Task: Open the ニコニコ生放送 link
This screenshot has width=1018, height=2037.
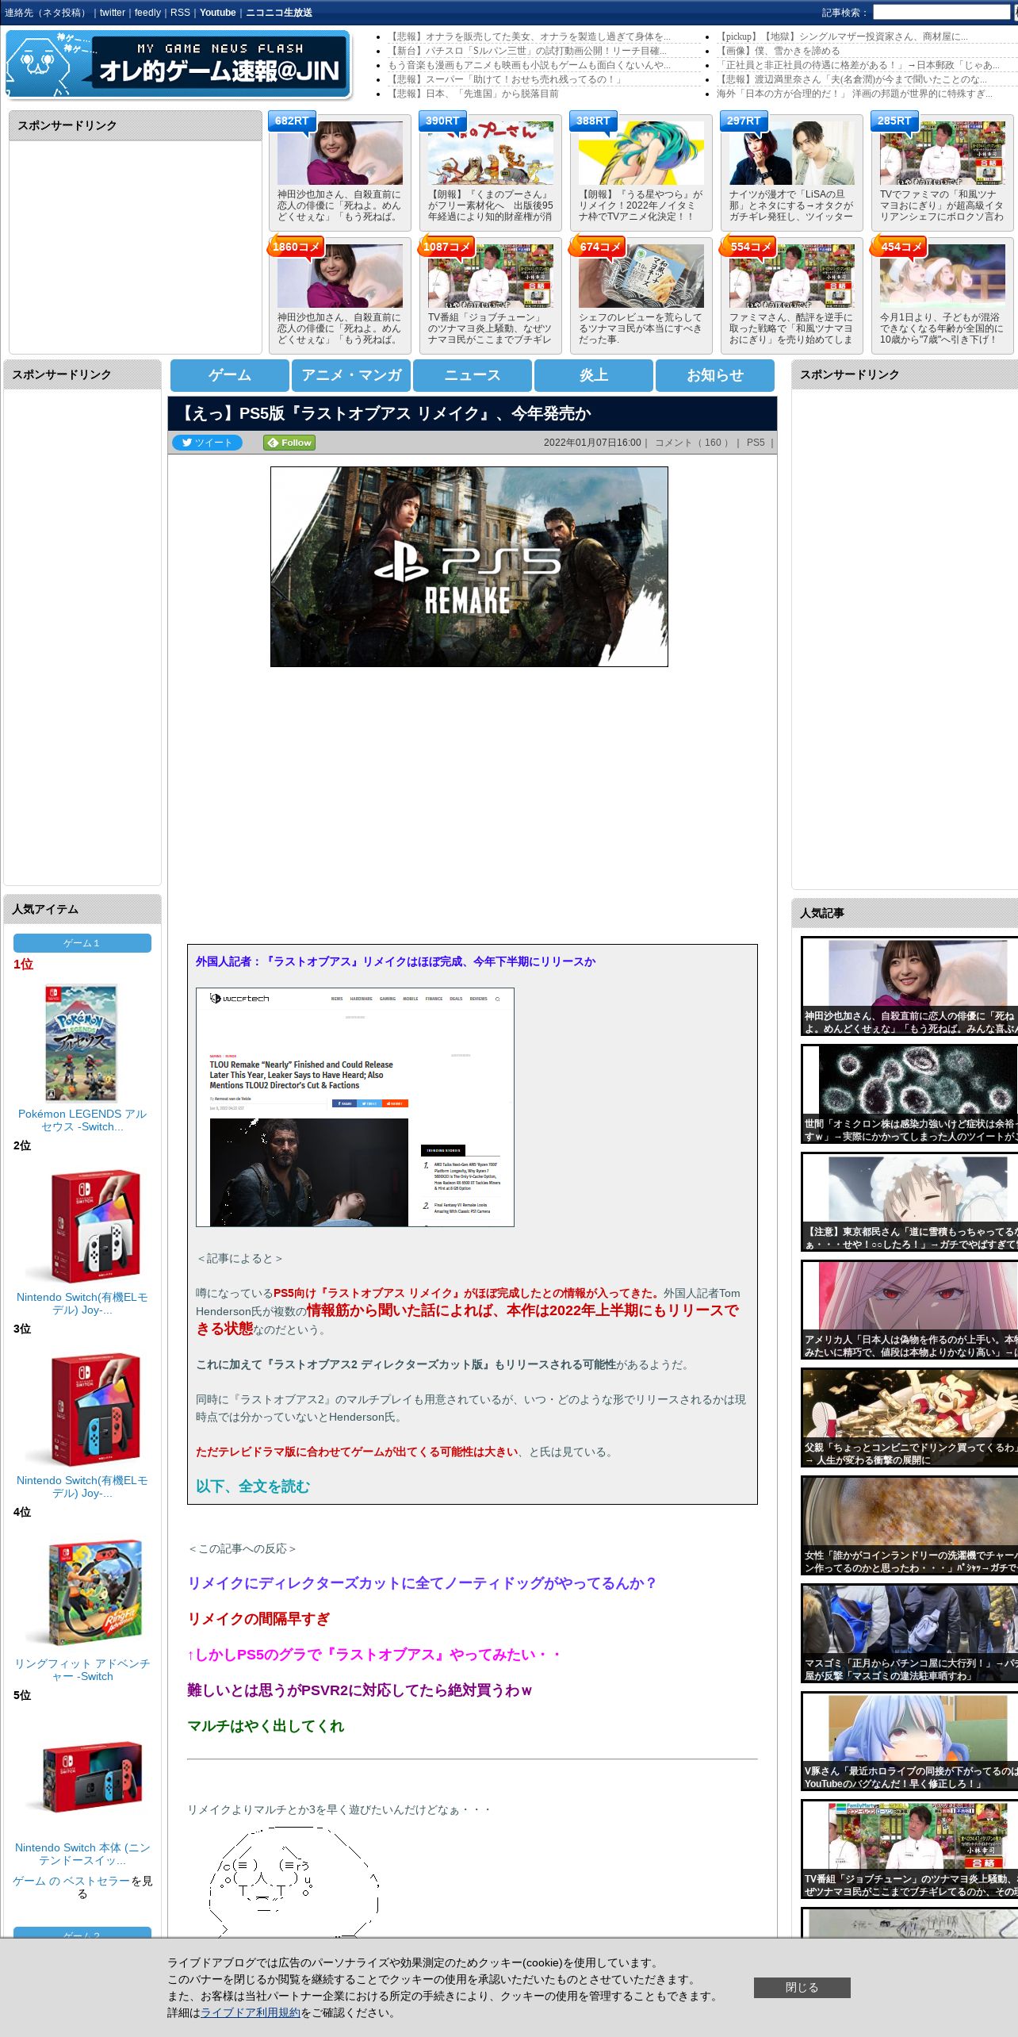Action: [279, 13]
